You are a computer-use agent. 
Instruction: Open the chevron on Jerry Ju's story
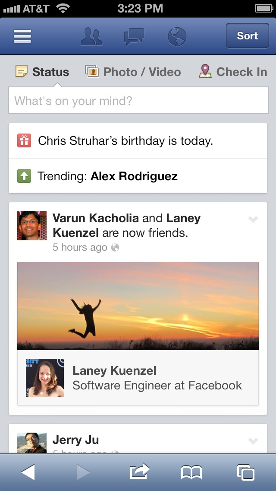point(253,441)
